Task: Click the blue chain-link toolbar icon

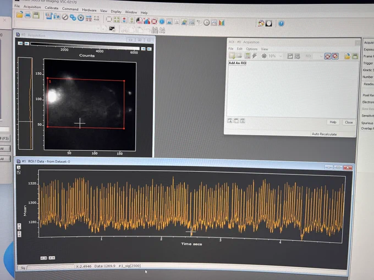Action: [x=73, y=18]
